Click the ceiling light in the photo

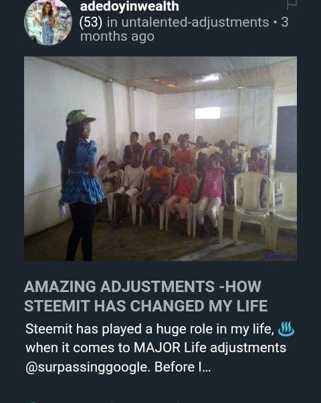209,78
